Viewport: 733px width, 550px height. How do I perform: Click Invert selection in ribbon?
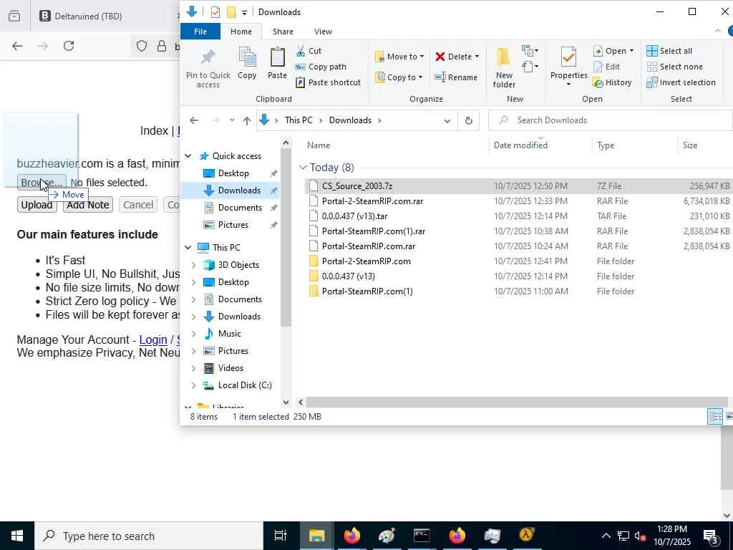click(681, 82)
